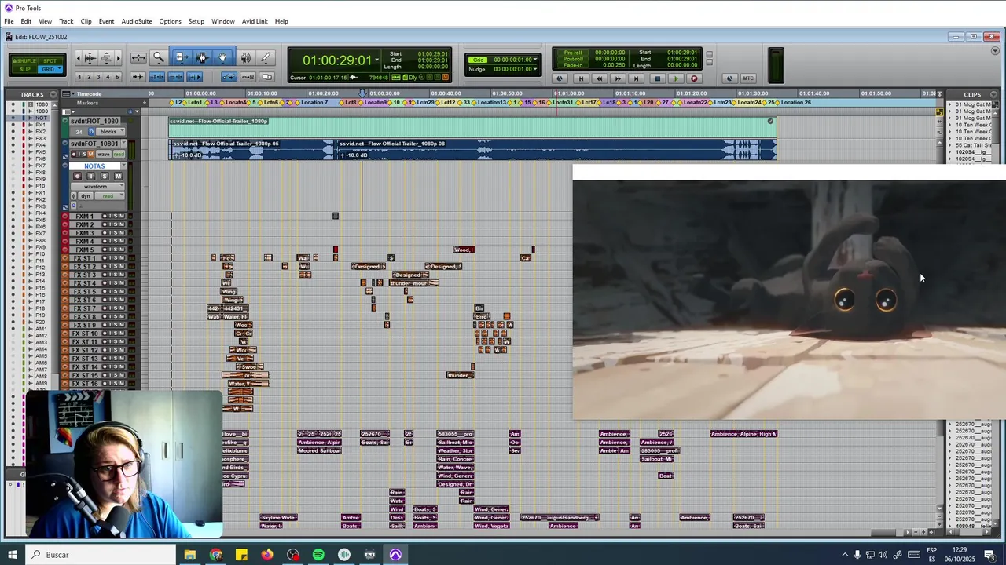
Task: Toggle Insertion Follows Playback
Action: pos(194,77)
